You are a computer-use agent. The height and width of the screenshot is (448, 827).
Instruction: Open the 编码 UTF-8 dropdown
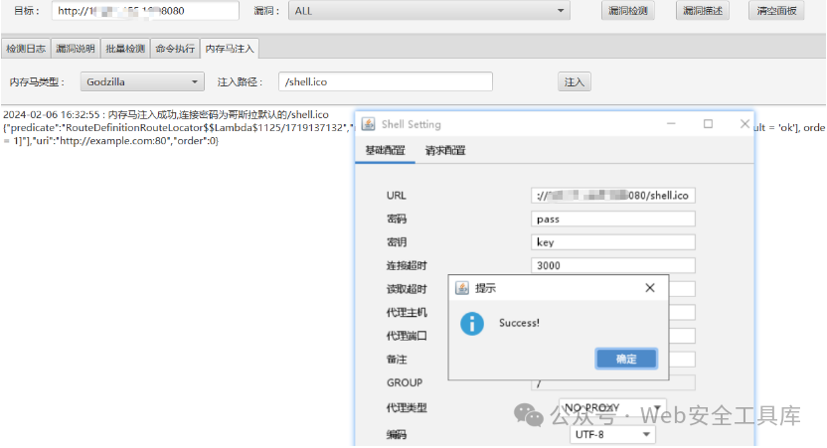[x=612, y=434]
